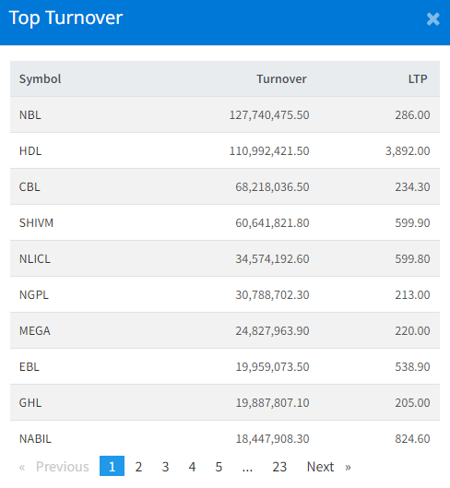
Task: Click GHL LTP value 205.00
Action: (413, 403)
